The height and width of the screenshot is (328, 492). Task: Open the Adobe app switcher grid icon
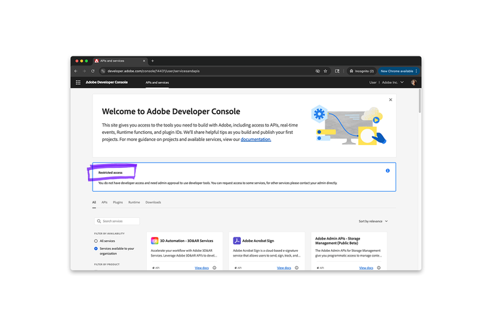pyautogui.click(x=78, y=82)
